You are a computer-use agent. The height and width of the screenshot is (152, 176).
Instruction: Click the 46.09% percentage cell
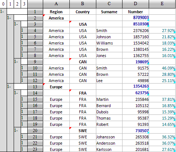162,68
